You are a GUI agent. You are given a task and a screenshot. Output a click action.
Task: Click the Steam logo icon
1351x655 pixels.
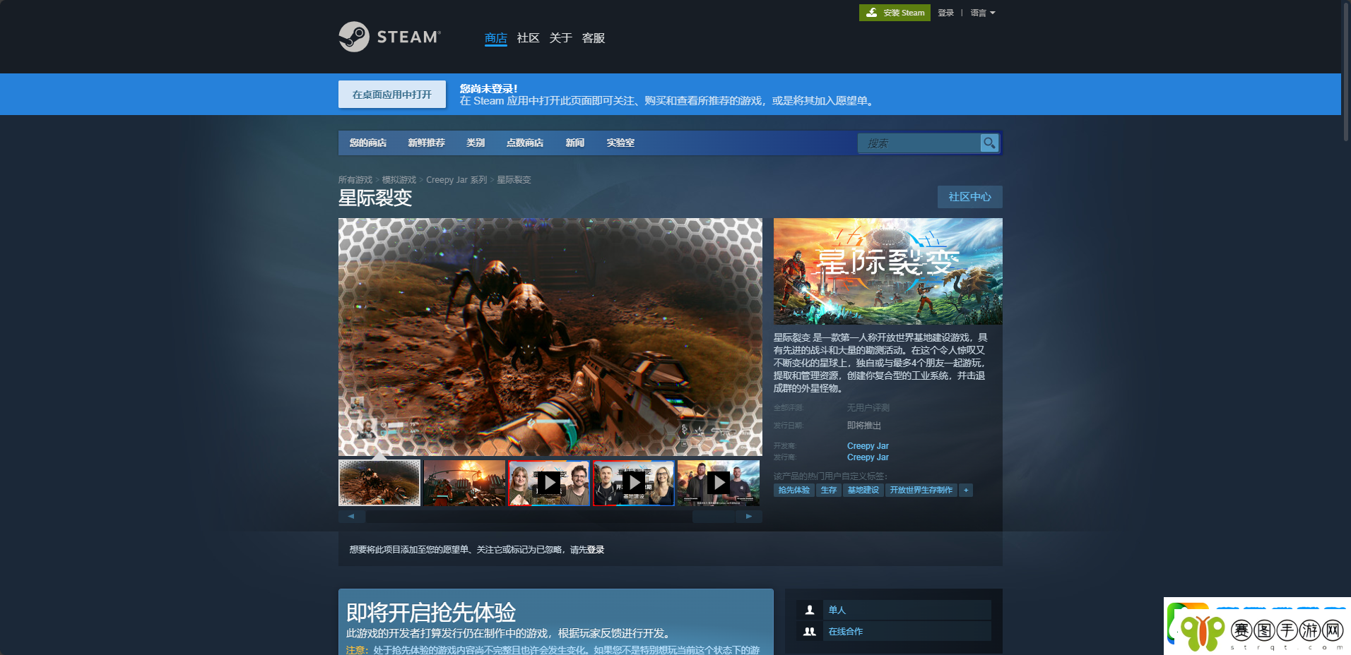point(354,37)
